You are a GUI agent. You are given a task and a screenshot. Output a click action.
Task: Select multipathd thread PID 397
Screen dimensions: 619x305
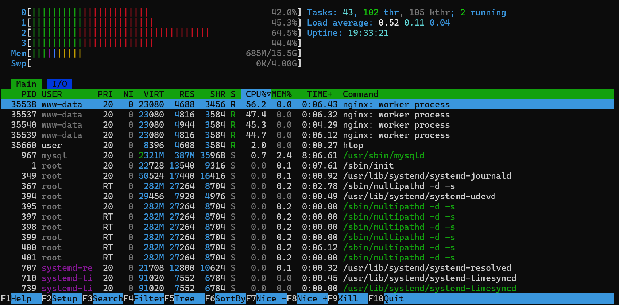click(x=307, y=217)
